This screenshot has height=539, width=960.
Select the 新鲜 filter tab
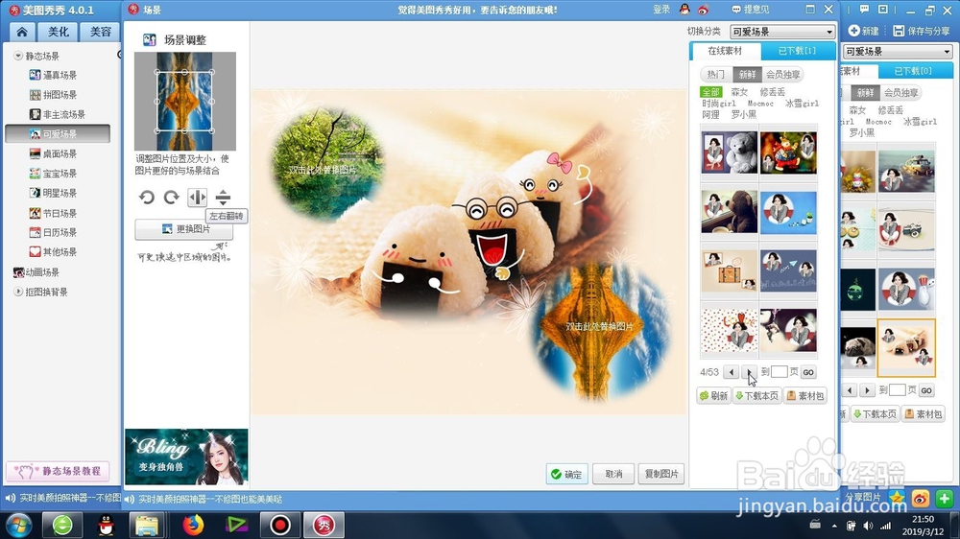tap(747, 74)
